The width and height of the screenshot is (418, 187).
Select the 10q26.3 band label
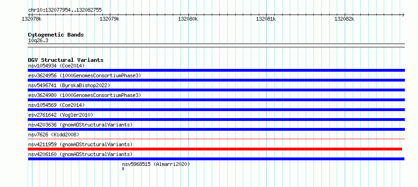click(x=38, y=41)
